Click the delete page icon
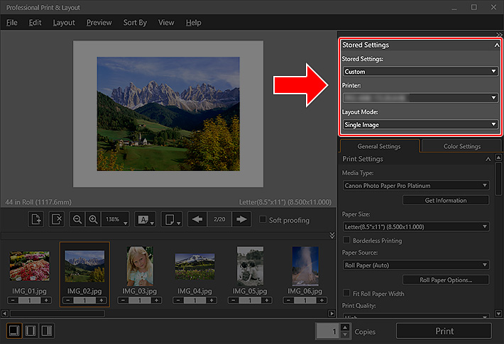Screen dimensions: 504x344 point(57,220)
